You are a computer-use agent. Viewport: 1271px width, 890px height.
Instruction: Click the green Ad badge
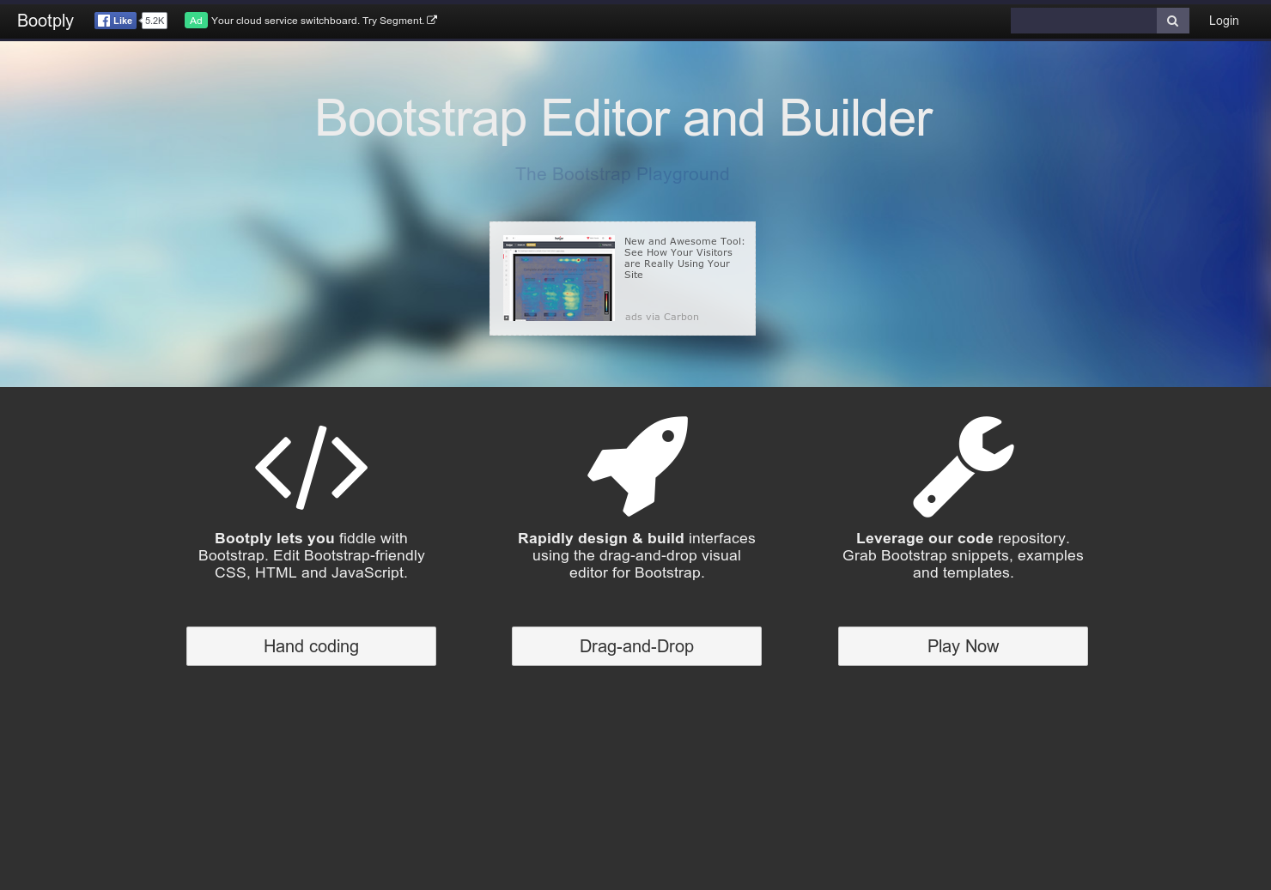click(x=196, y=21)
